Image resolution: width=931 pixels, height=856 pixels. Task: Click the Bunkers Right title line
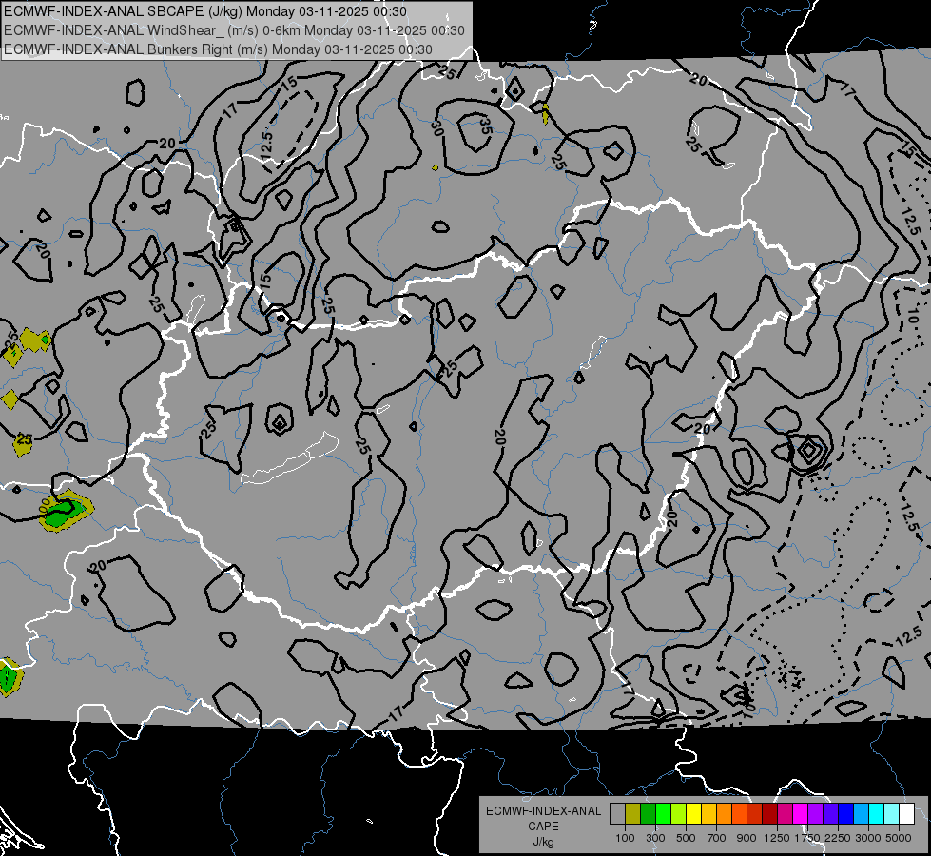(218, 49)
